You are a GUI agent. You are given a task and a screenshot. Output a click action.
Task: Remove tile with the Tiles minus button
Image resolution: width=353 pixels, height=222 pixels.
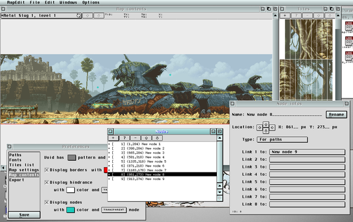[x=307, y=16]
